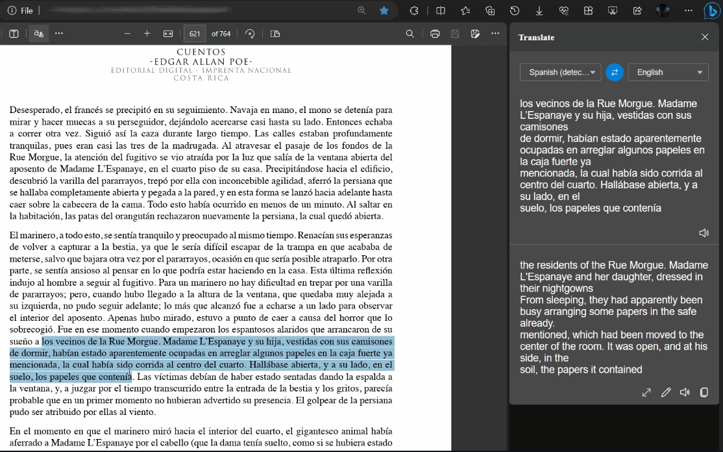Open Browser essentials heart icon

click(x=563, y=10)
